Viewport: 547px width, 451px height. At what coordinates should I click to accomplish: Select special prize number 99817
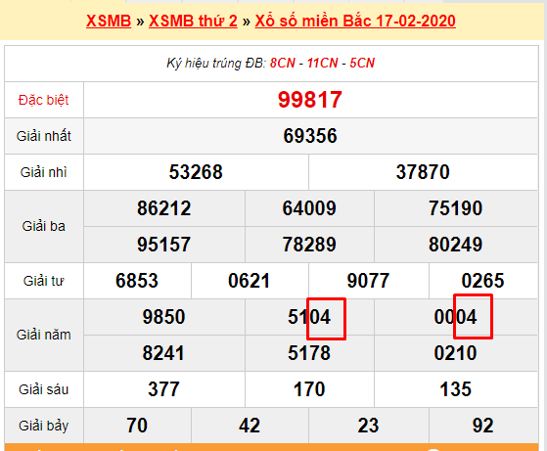[310, 100]
